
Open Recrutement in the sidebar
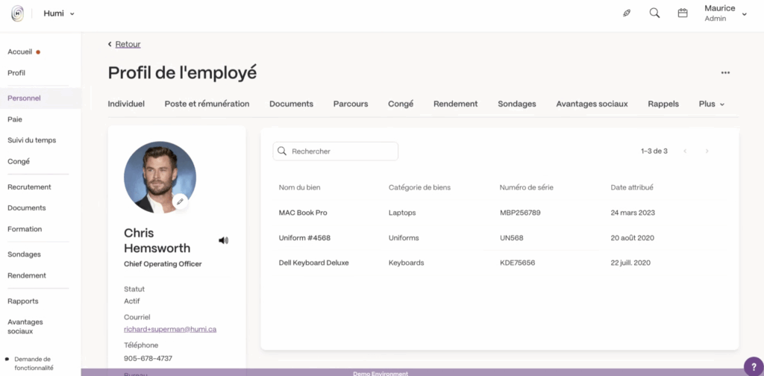click(x=29, y=187)
